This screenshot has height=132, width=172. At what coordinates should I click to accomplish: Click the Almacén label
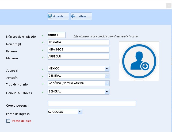coord(12,78)
